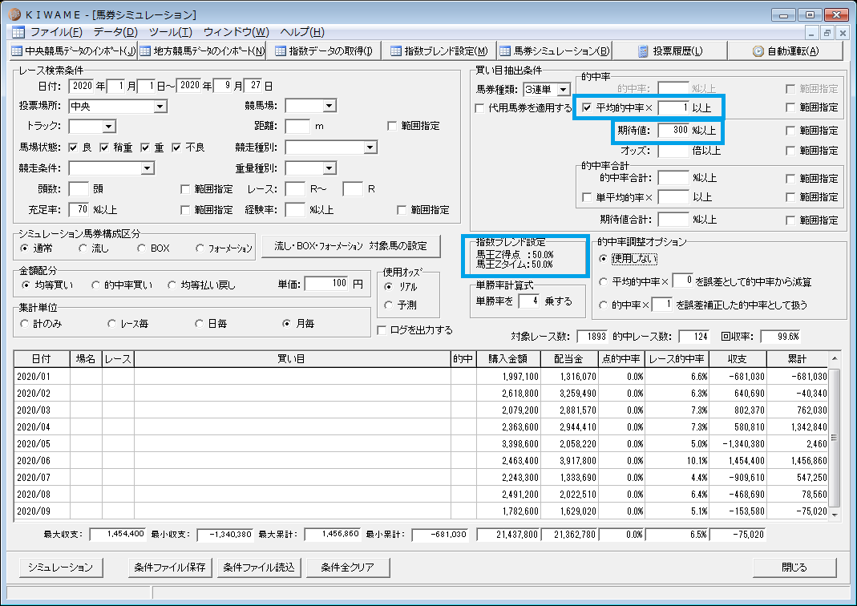Expand the 重量種別 dropdown
The image size is (857, 606).
tap(329, 168)
